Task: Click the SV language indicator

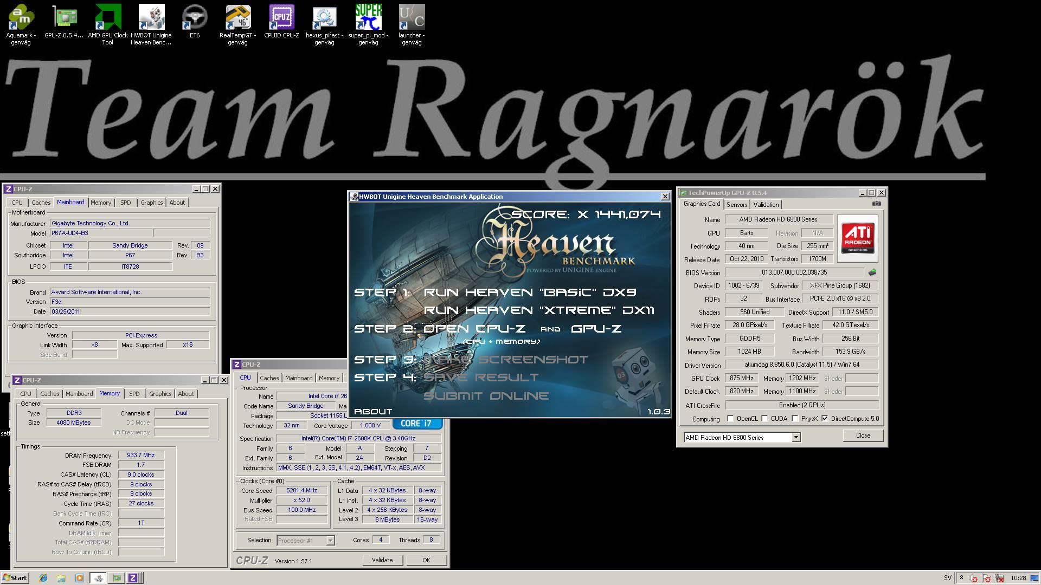Action: click(947, 578)
